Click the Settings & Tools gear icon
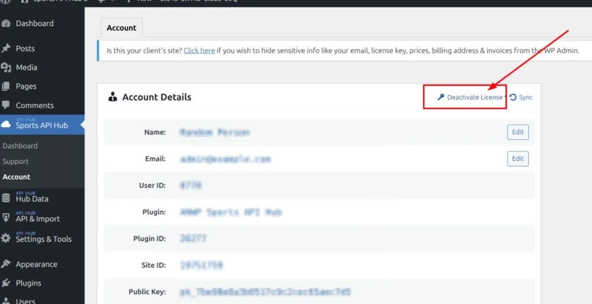This screenshot has width=592, height=304. 6,238
